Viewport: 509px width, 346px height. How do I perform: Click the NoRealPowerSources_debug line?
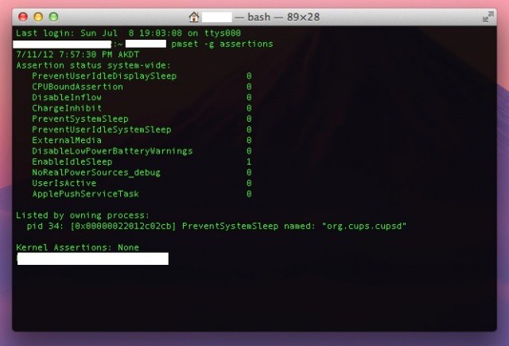pyautogui.click(x=95, y=173)
